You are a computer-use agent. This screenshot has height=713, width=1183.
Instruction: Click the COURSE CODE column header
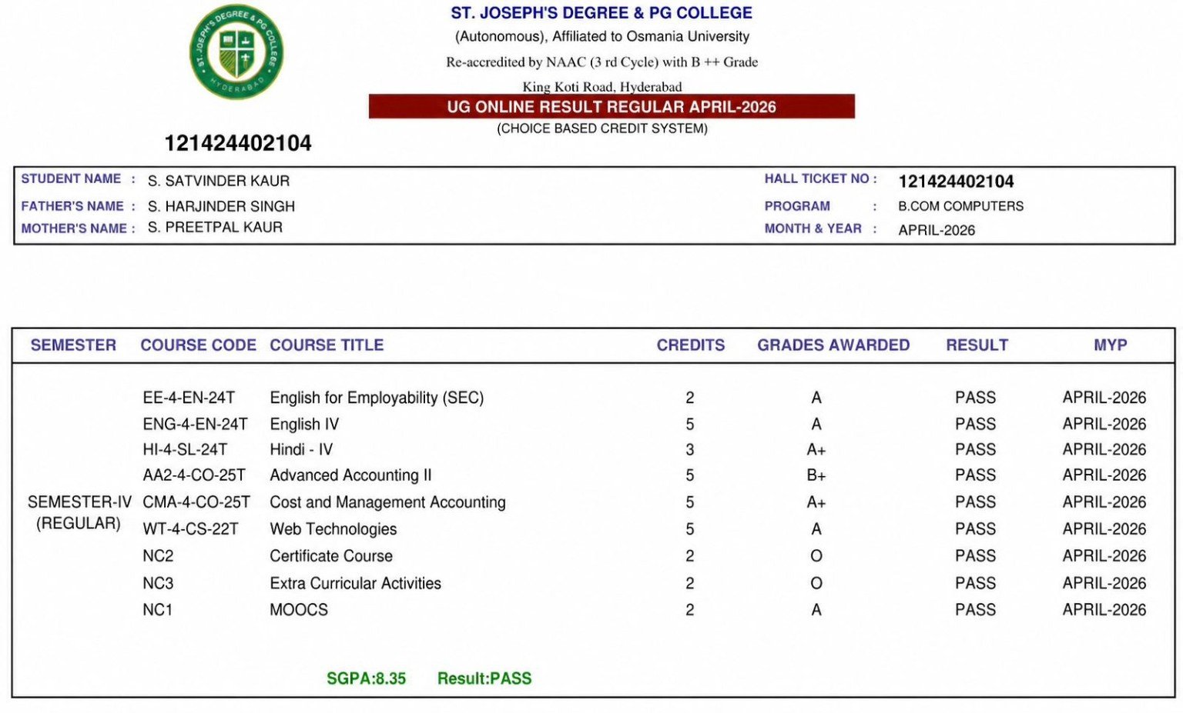198,345
